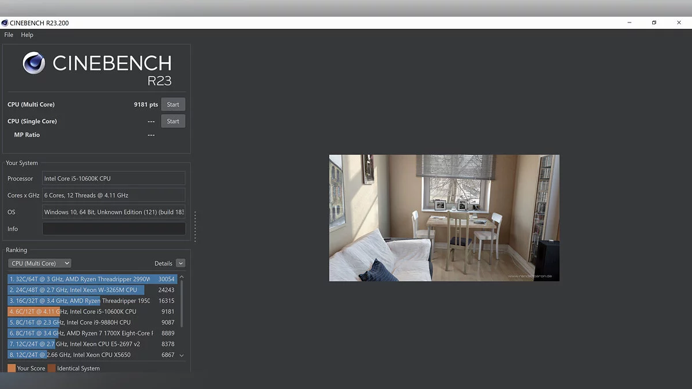Click the MP Ratio label

click(27, 135)
